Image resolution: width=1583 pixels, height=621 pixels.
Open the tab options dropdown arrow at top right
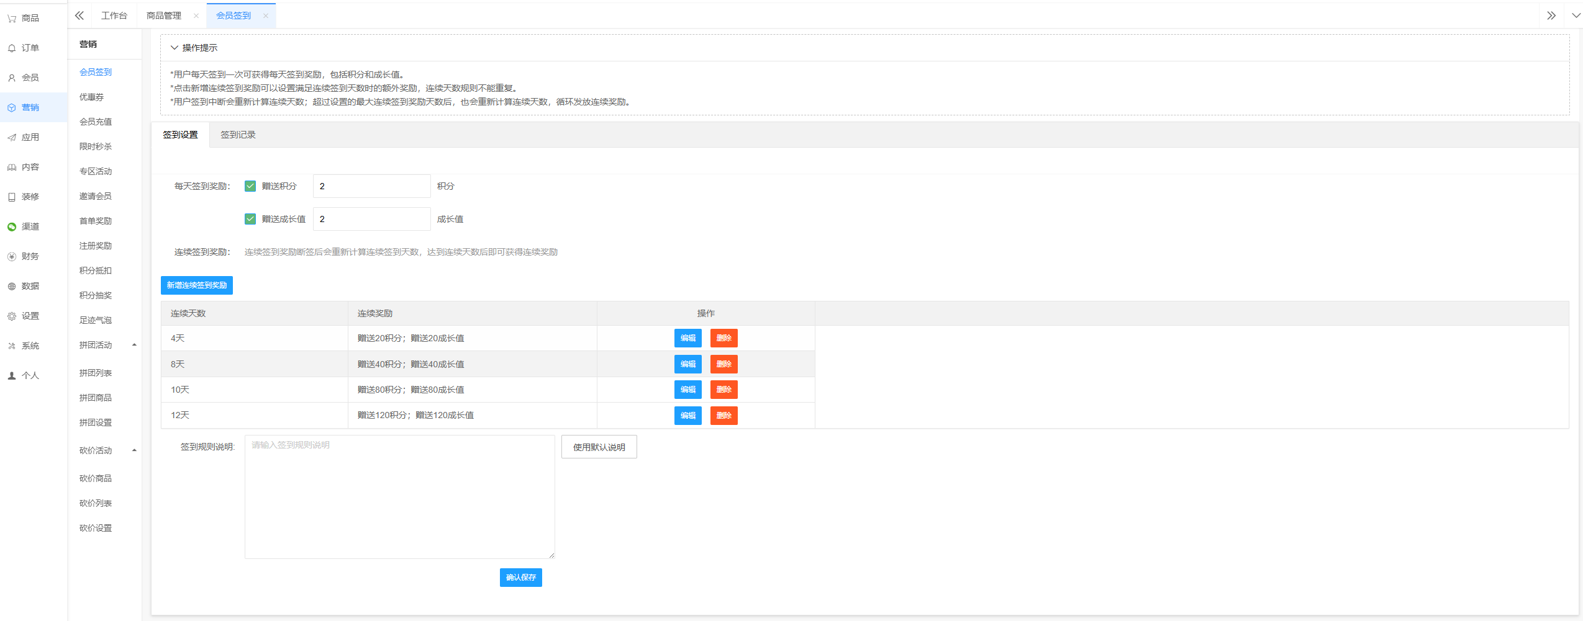(x=1576, y=16)
